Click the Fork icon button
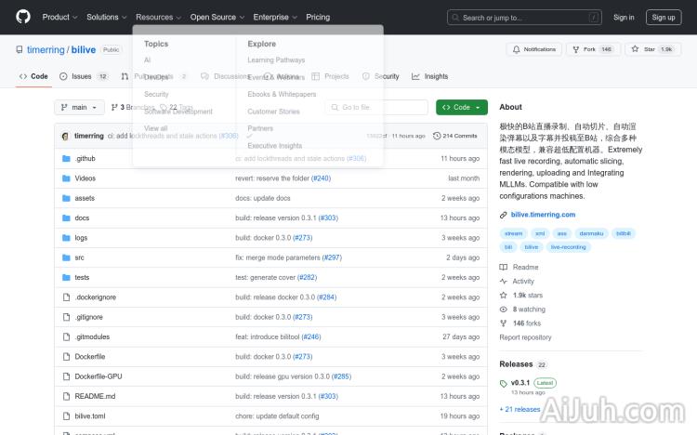Image resolution: width=697 pixels, height=435 pixels. [x=593, y=49]
